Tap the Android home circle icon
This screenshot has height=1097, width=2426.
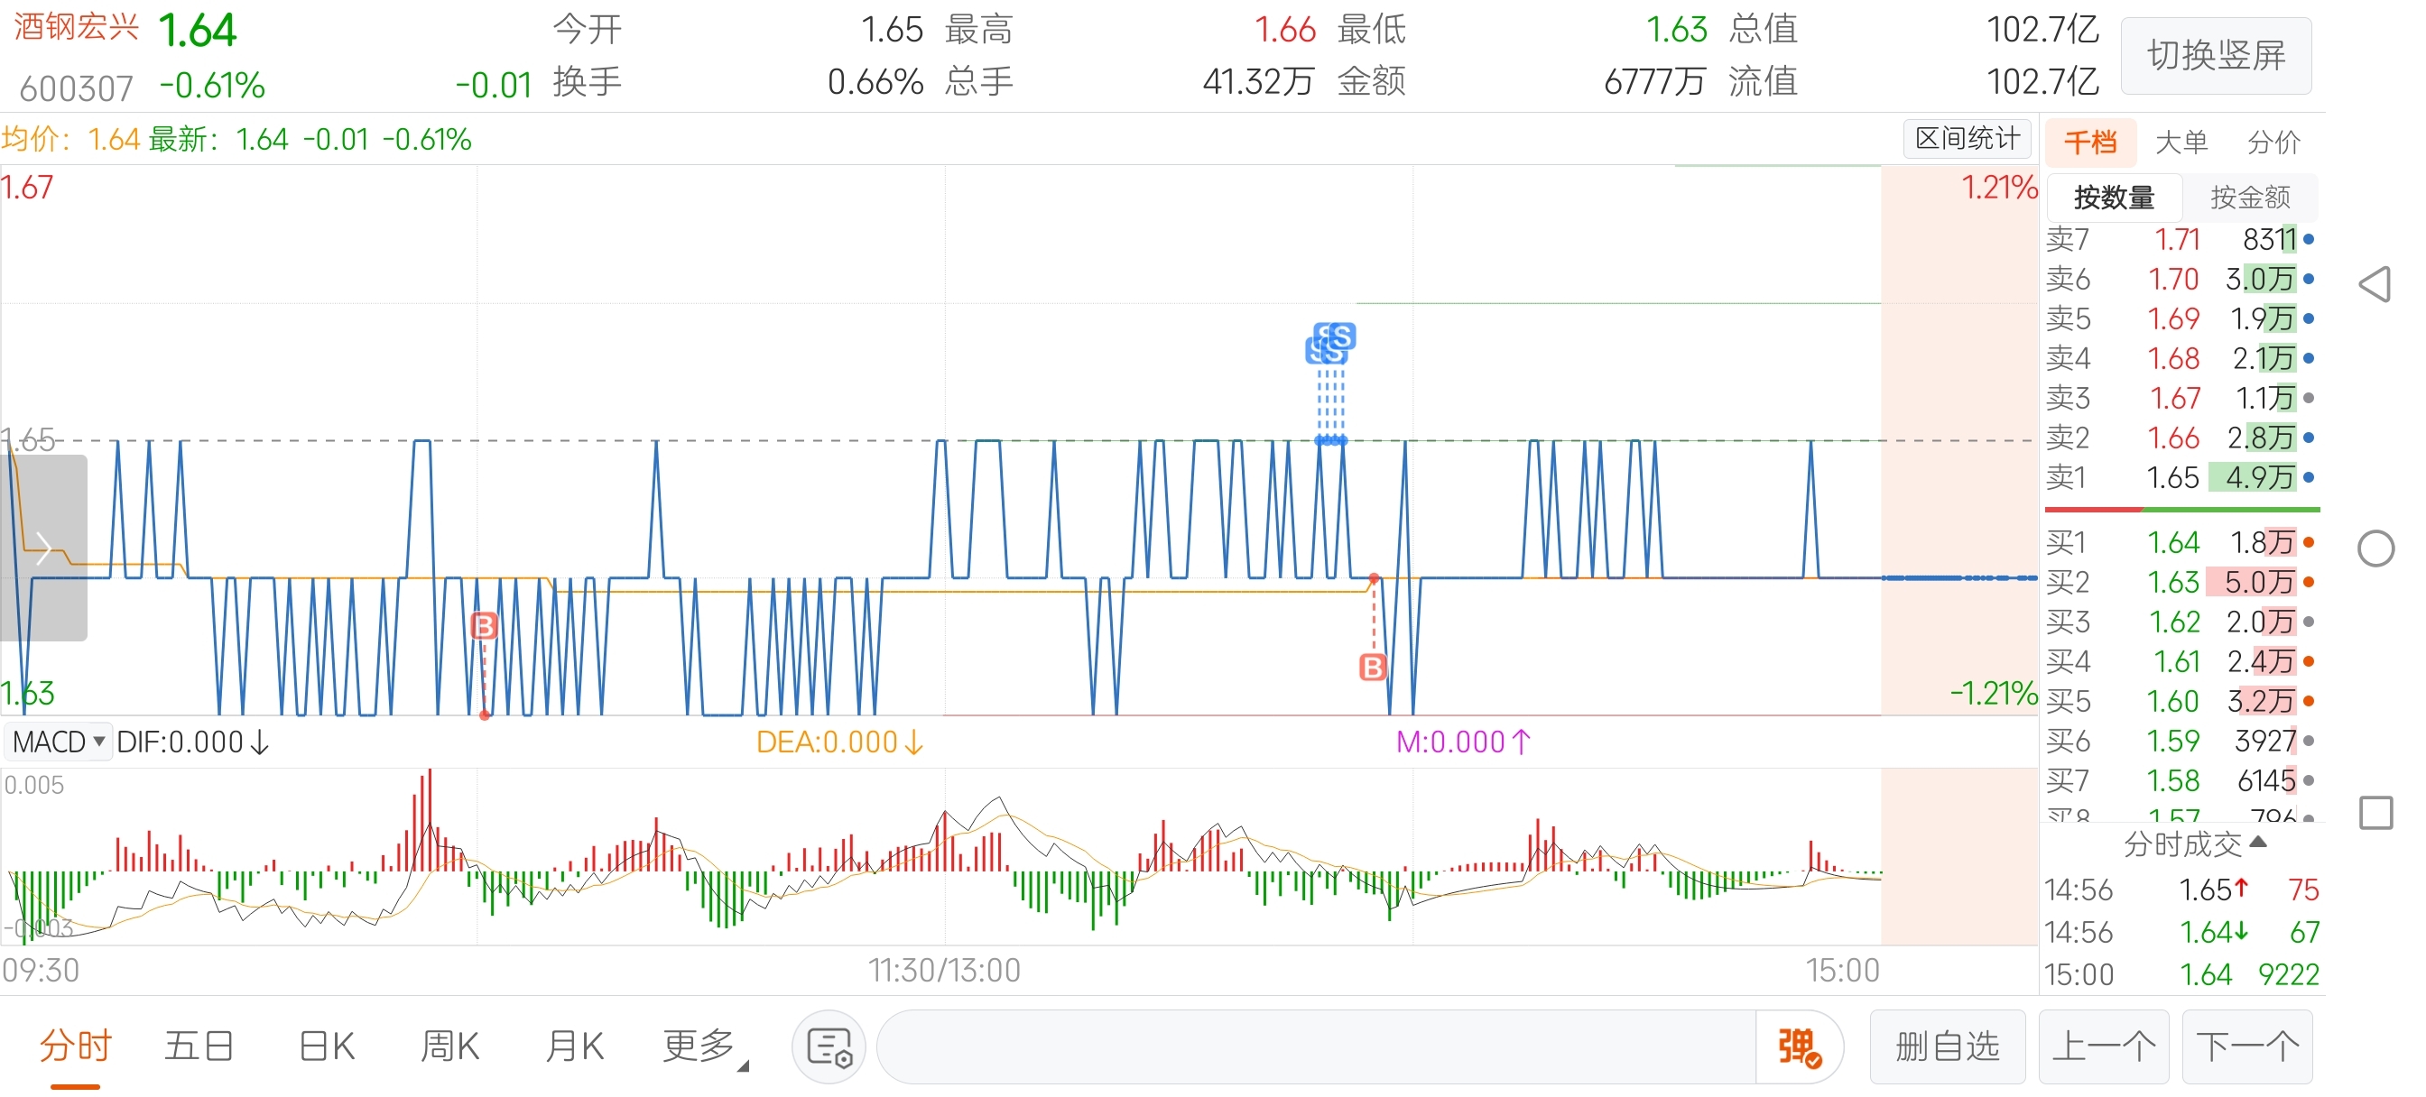[2375, 548]
